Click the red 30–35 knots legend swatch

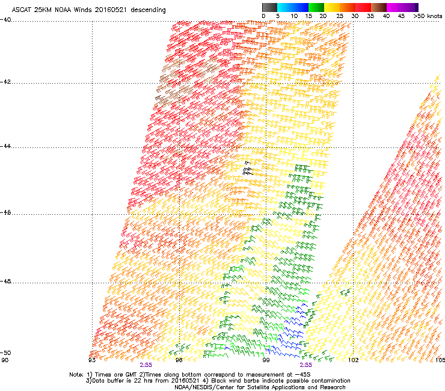pyautogui.click(x=363, y=7)
